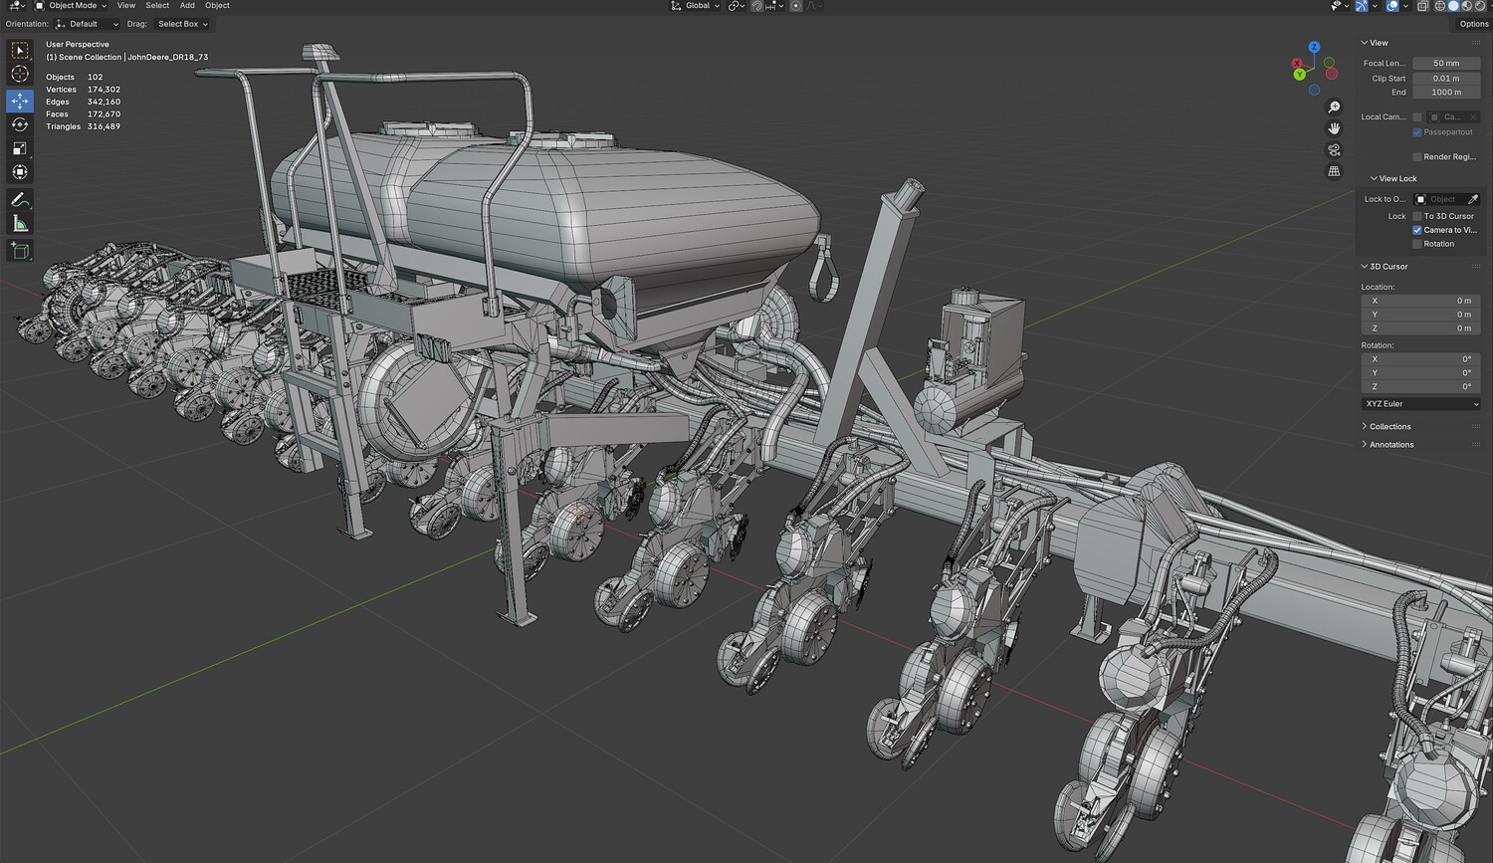Viewport: 1493px width, 863px height.
Task: Click the Z axis on the navigation gizmo
Action: pyautogui.click(x=1314, y=47)
